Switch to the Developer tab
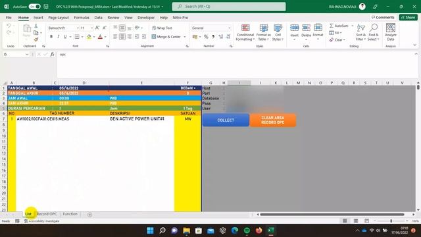 (146, 18)
